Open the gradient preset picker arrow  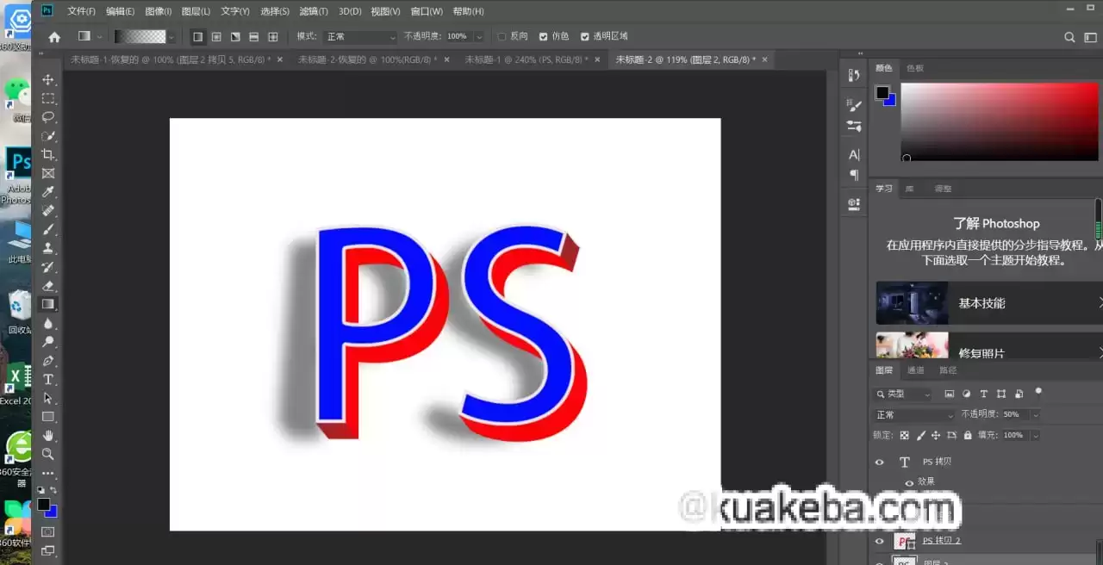click(172, 37)
